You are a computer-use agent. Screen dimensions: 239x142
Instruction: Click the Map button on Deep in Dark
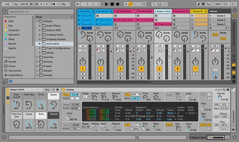tap(47, 89)
